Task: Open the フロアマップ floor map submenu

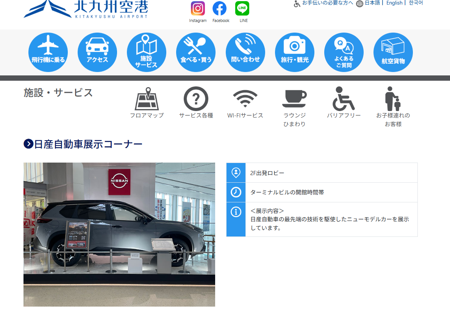Action: tap(147, 103)
